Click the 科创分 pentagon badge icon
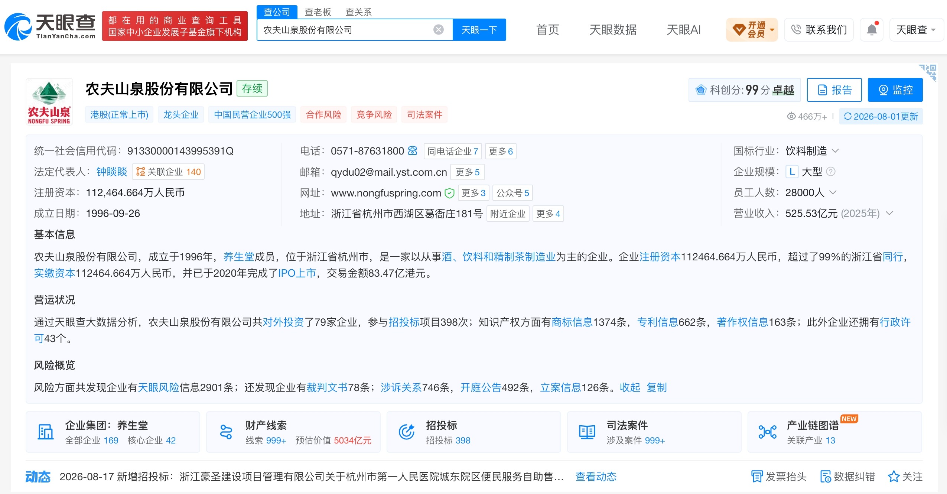This screenshot has height=494, width=947. pyautogui.click(x=701, y=90)
